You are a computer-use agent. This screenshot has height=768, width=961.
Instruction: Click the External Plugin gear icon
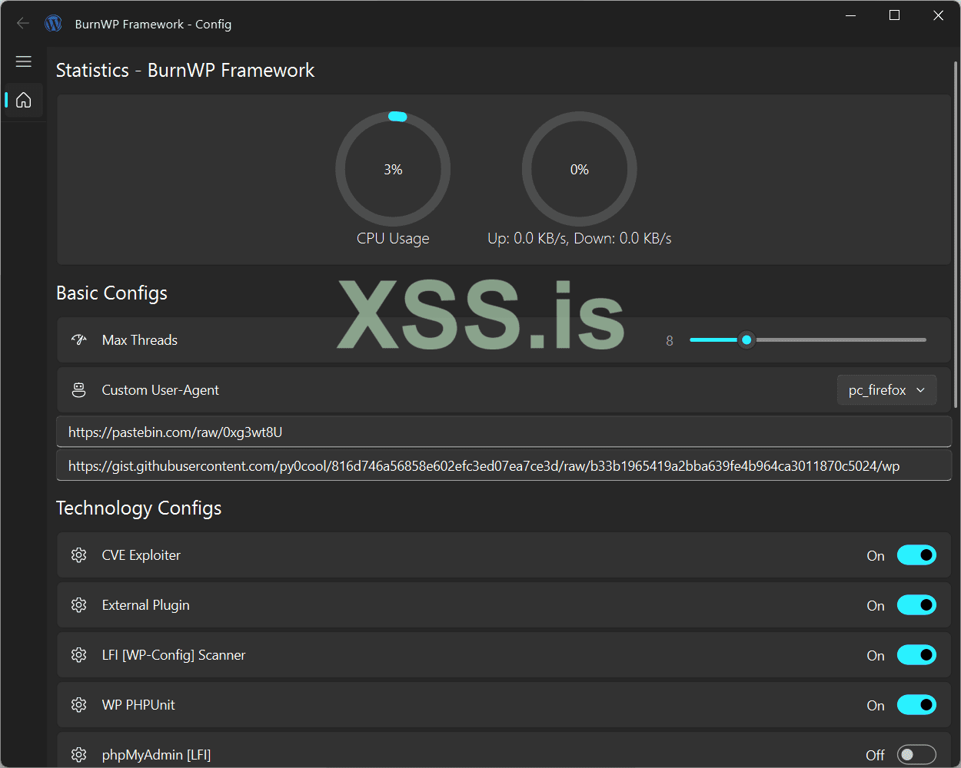click(x=78, y=605)
